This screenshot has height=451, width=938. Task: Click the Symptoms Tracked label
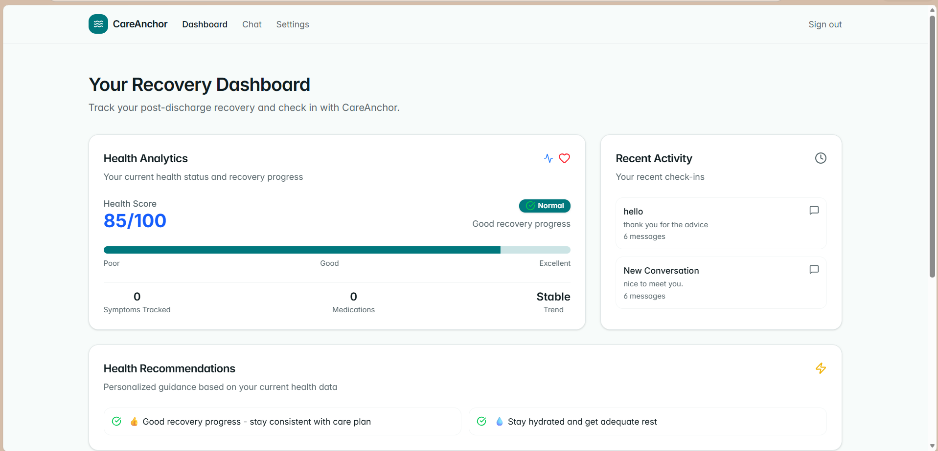[x=137, y=310]
